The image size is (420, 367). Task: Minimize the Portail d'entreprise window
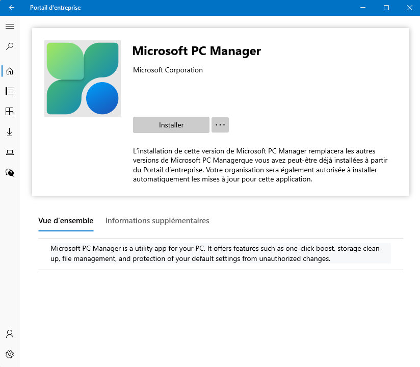pyautogui.click(x=363, y=8)
